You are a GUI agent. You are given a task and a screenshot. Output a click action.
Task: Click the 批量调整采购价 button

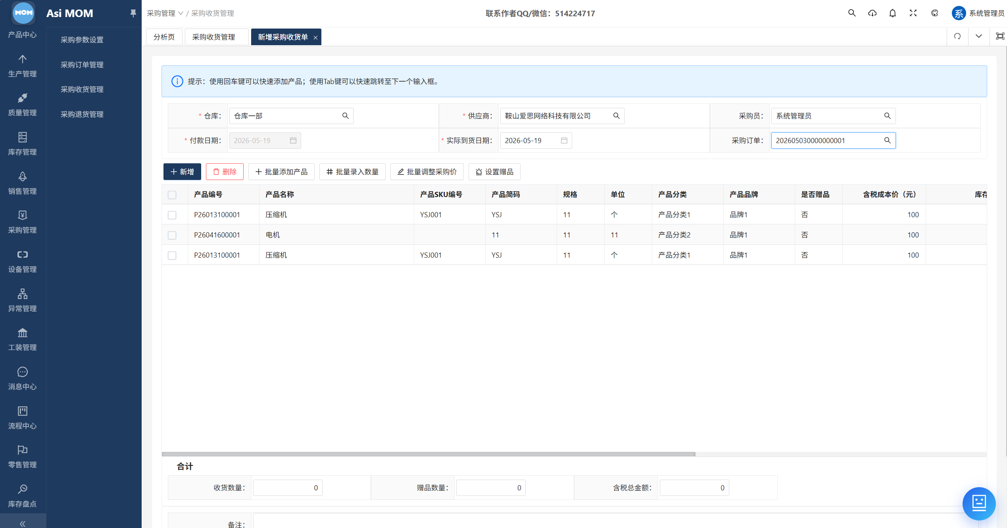click(427, 172)
